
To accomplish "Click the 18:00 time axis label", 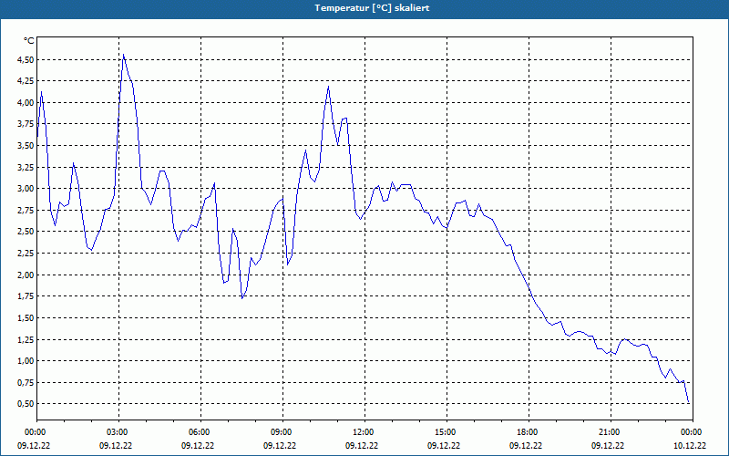I will pyautogui.click(x=529, y=432).
